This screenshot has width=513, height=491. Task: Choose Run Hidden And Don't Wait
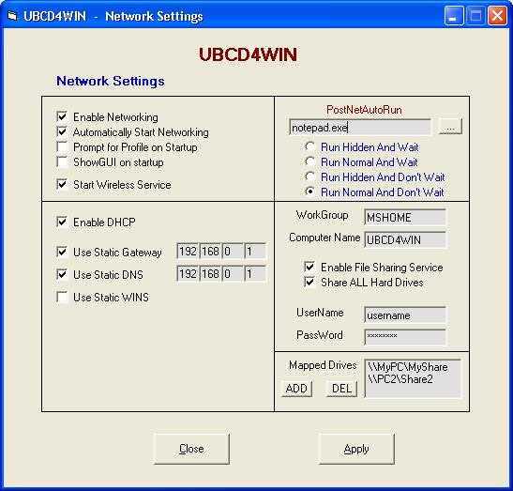pyautogui.click(x=309, y=176)
